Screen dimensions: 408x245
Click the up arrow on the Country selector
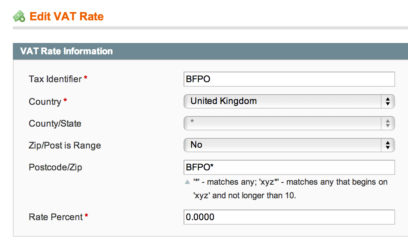click(388, 99)
